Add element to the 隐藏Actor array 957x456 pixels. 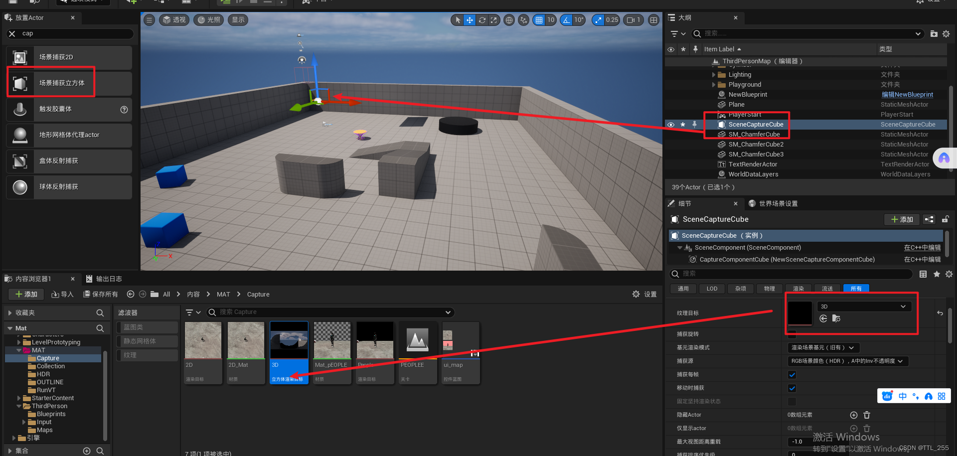point(853,415)
